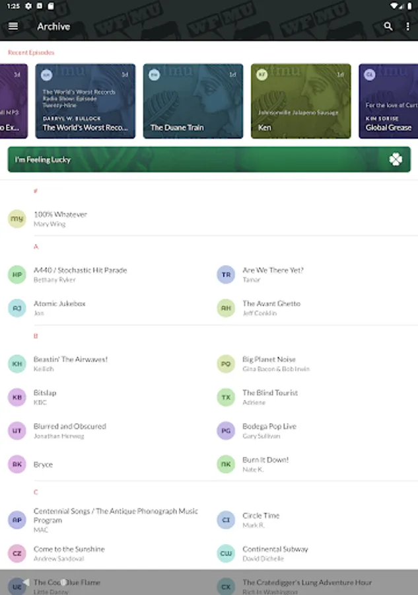Click the Archive title in header
The width and height of the screenshot is (418, 595).
coord(53,26)
